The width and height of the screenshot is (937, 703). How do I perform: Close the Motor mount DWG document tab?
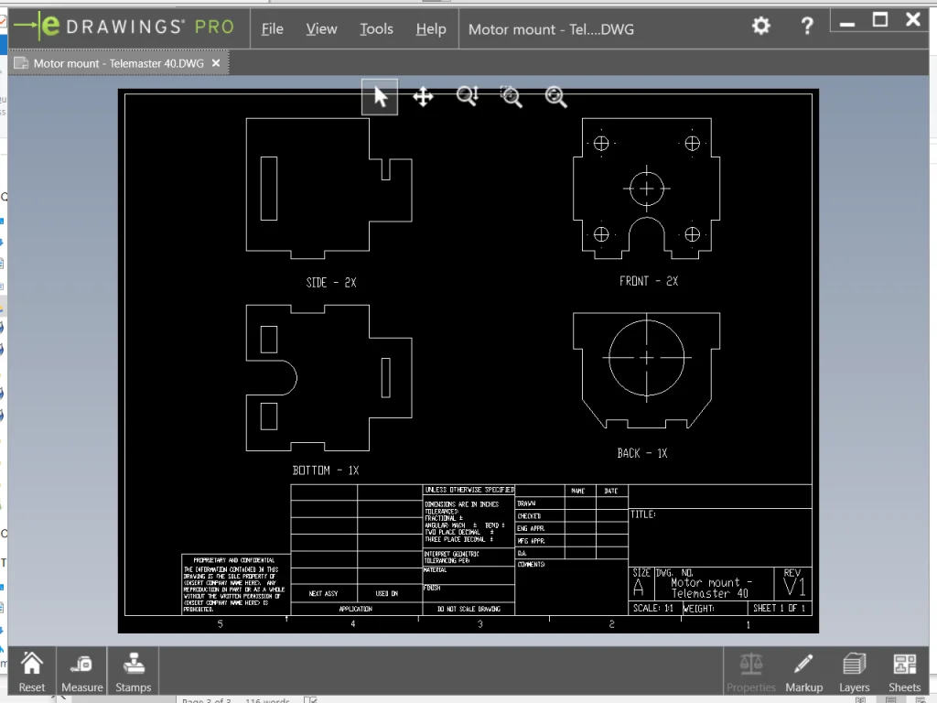coord(216,63)
